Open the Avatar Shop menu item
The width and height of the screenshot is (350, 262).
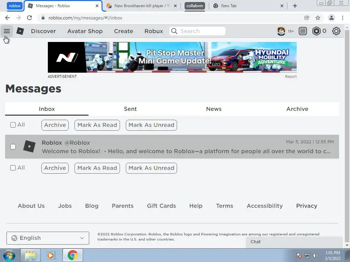(85, 31)
